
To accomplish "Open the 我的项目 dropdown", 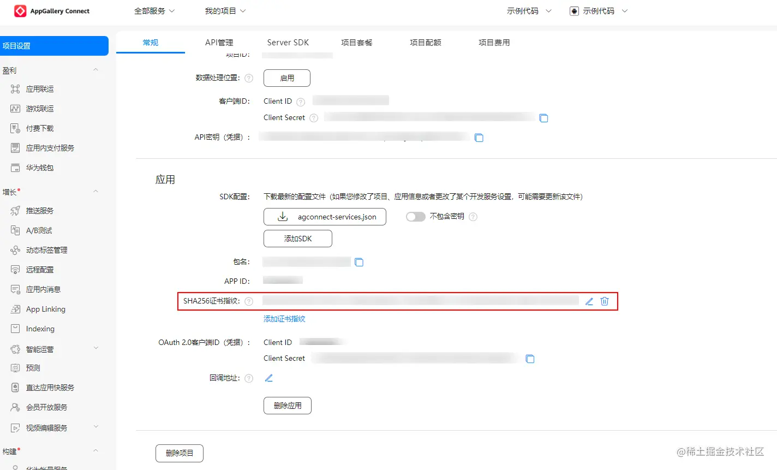I will click(x=225, y=11).
